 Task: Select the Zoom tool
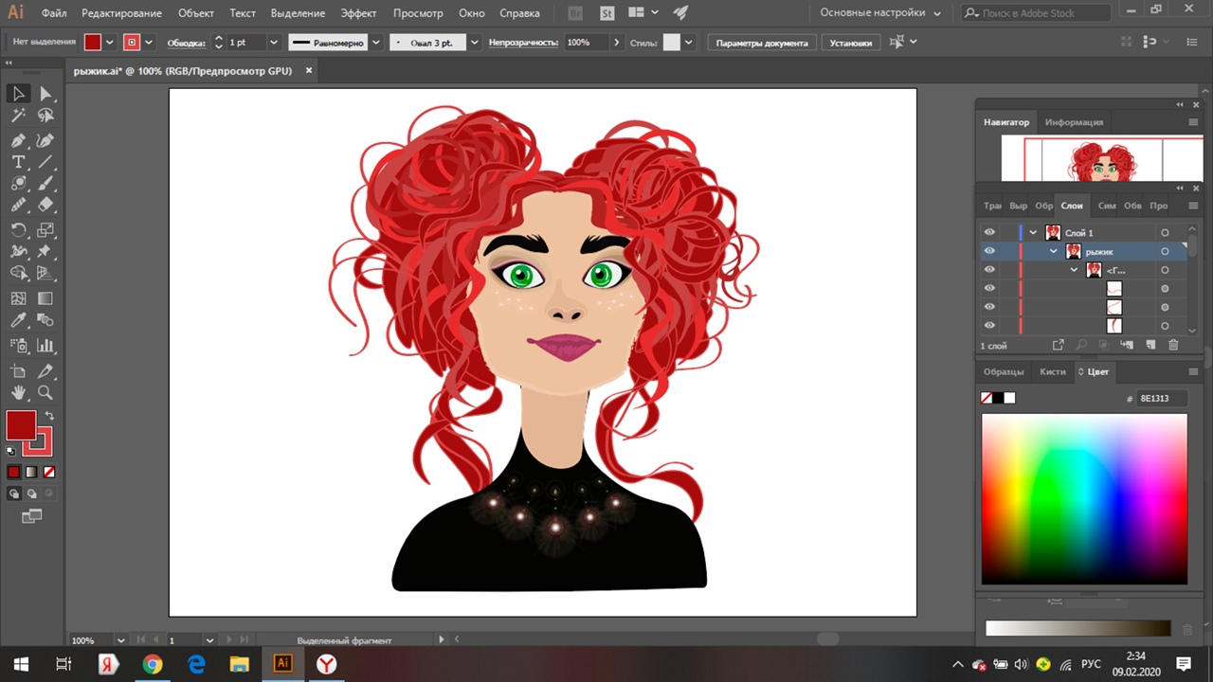tap(45, 392)
